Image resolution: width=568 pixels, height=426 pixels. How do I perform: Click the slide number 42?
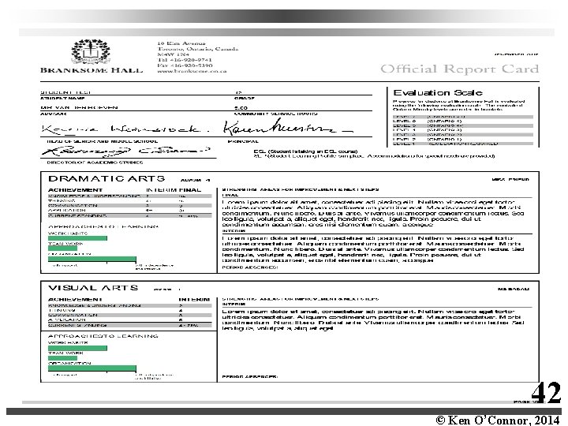(x=546, y=393)
